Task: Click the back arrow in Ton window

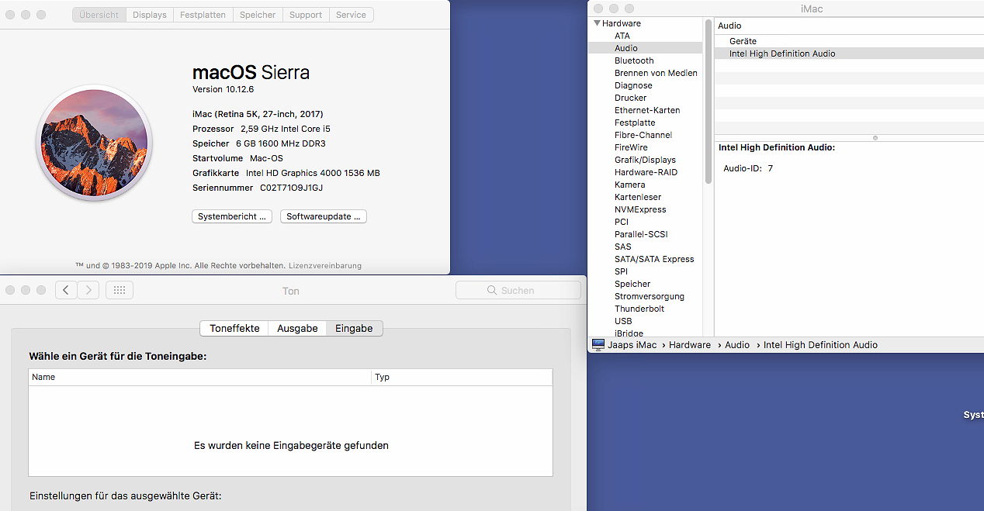Action: [66, 290]
